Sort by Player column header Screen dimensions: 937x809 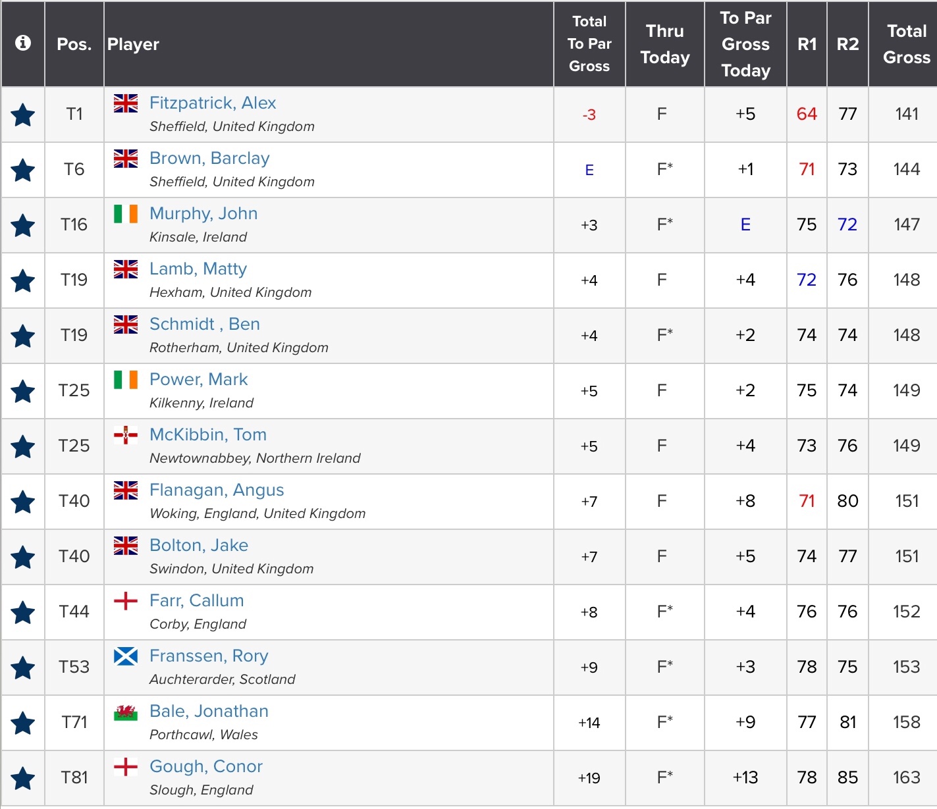click(134, 44)
